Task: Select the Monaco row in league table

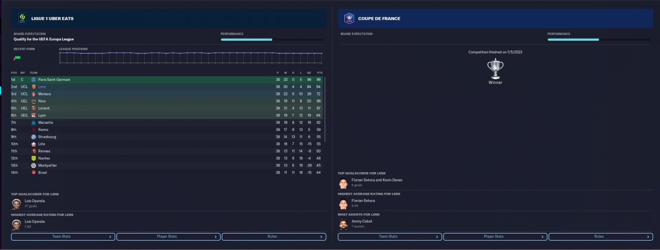Action: pyautogui.click(x=168, y=94)
